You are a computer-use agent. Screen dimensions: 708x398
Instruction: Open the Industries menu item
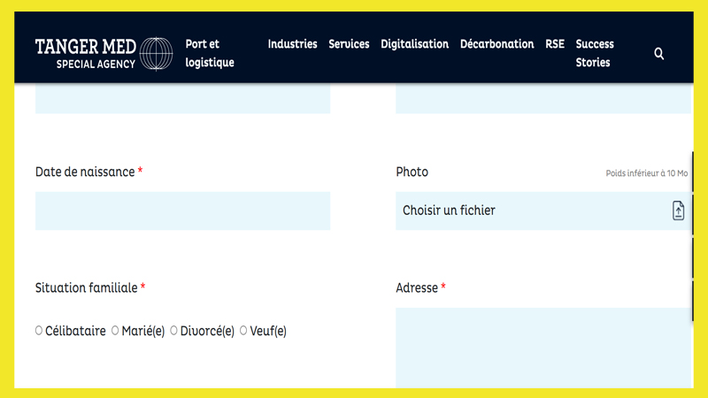tap(292, 44)
